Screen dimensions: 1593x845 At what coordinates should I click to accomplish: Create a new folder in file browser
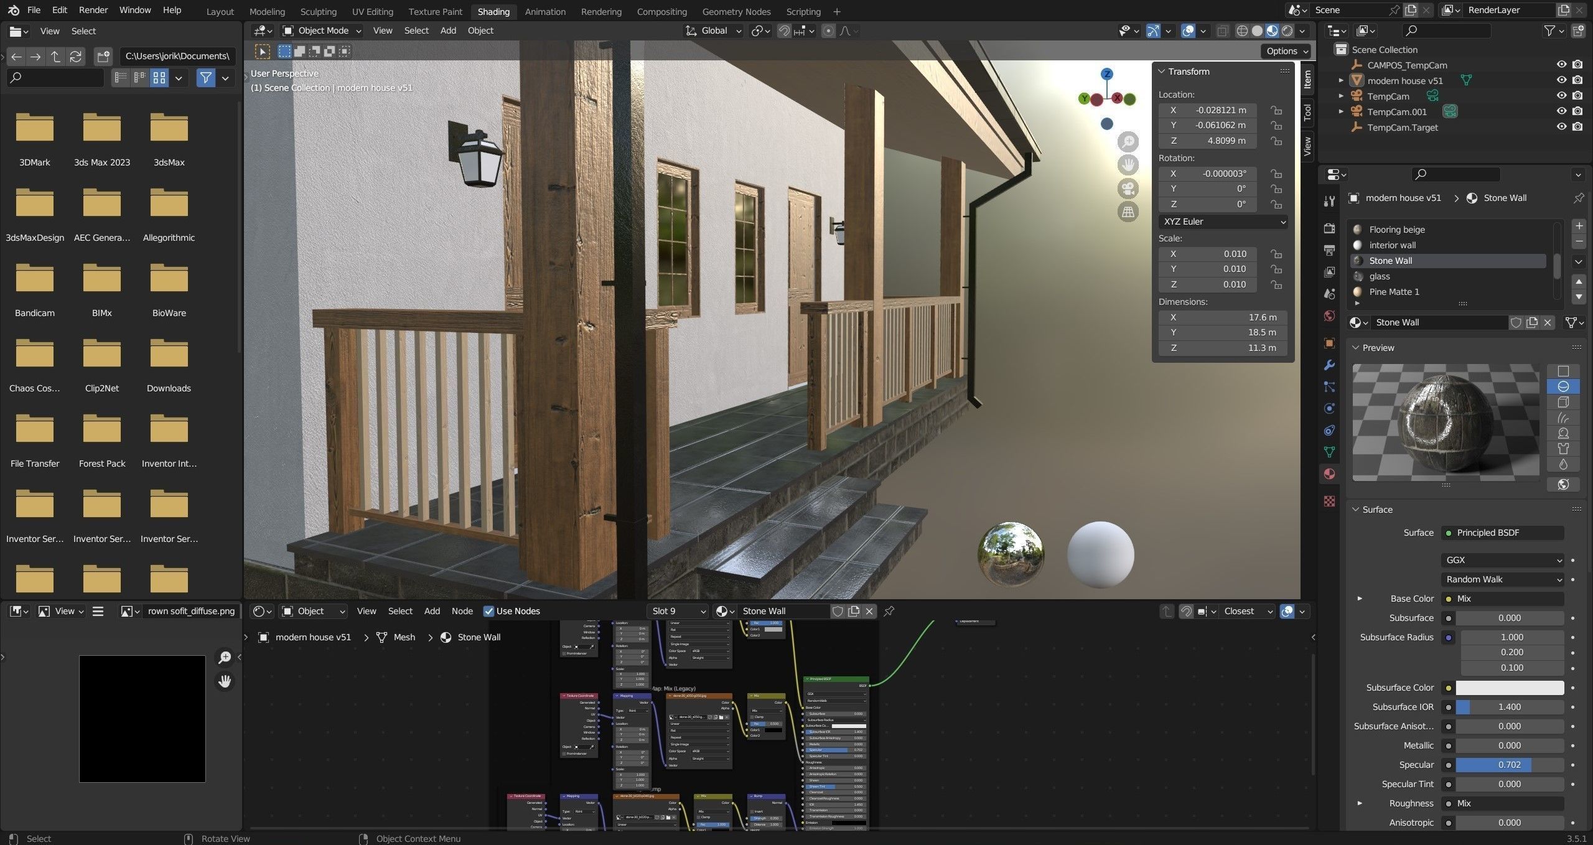click(x=103, y=57)
